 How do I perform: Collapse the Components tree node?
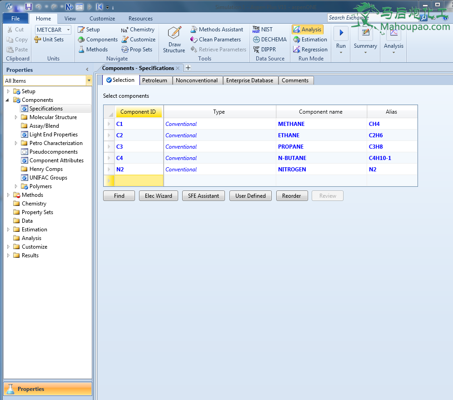pos(8,100)
